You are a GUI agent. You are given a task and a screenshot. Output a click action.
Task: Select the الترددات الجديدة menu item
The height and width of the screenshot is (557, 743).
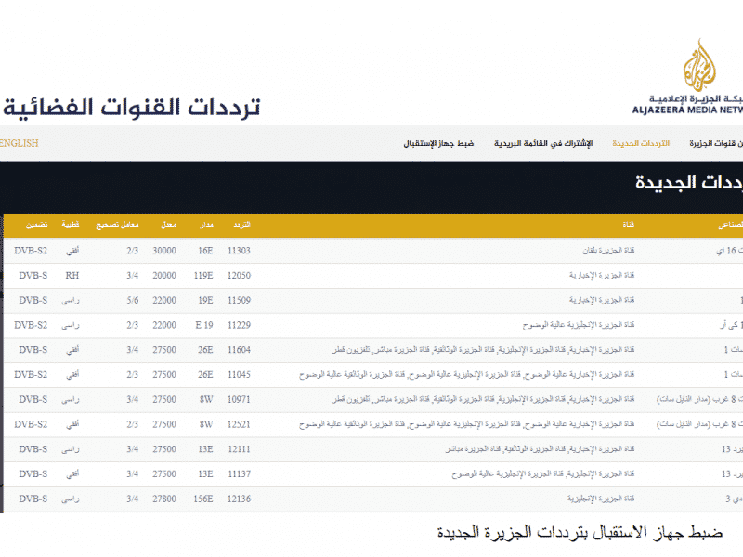(641, 143)
